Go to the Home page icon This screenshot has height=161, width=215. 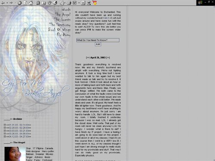tap(31, 3)
